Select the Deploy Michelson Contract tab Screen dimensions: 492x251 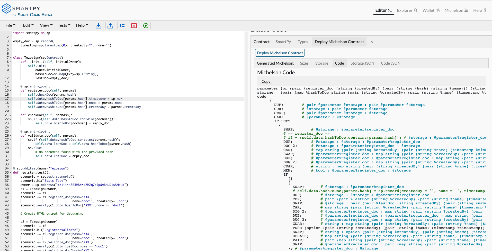[x=339, y=42]
